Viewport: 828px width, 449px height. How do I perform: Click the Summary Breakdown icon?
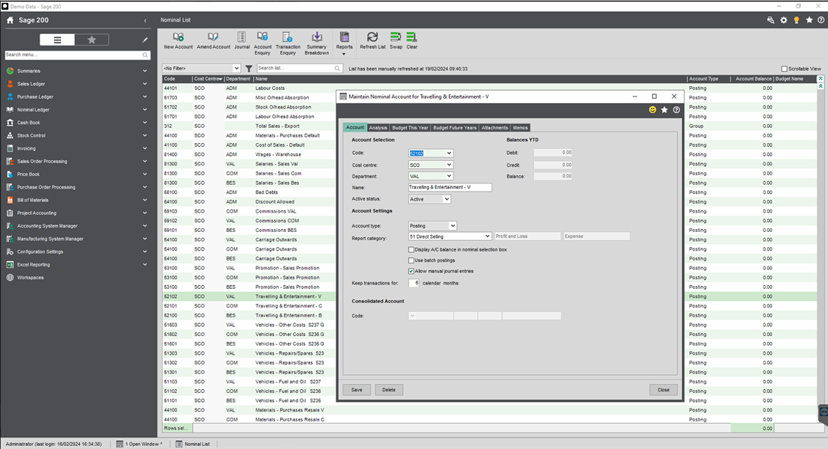point(317,43)
